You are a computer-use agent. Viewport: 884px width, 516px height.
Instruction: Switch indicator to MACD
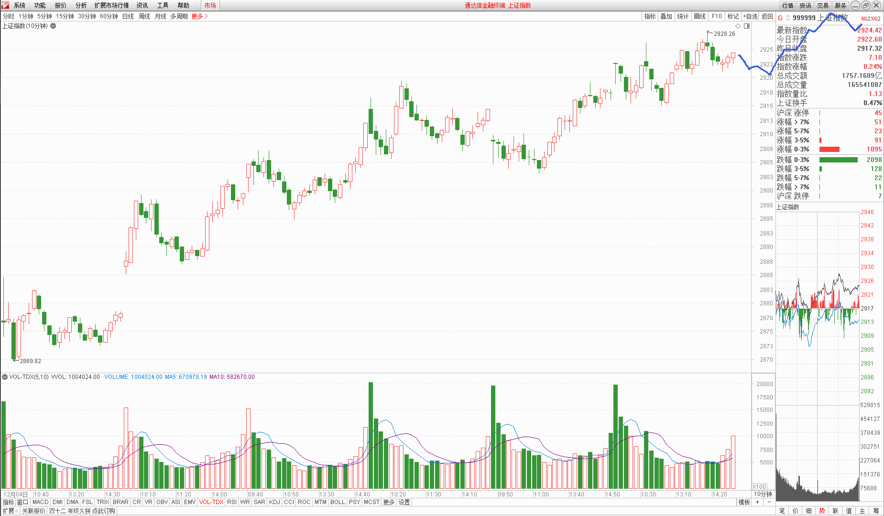click(41, 502)
